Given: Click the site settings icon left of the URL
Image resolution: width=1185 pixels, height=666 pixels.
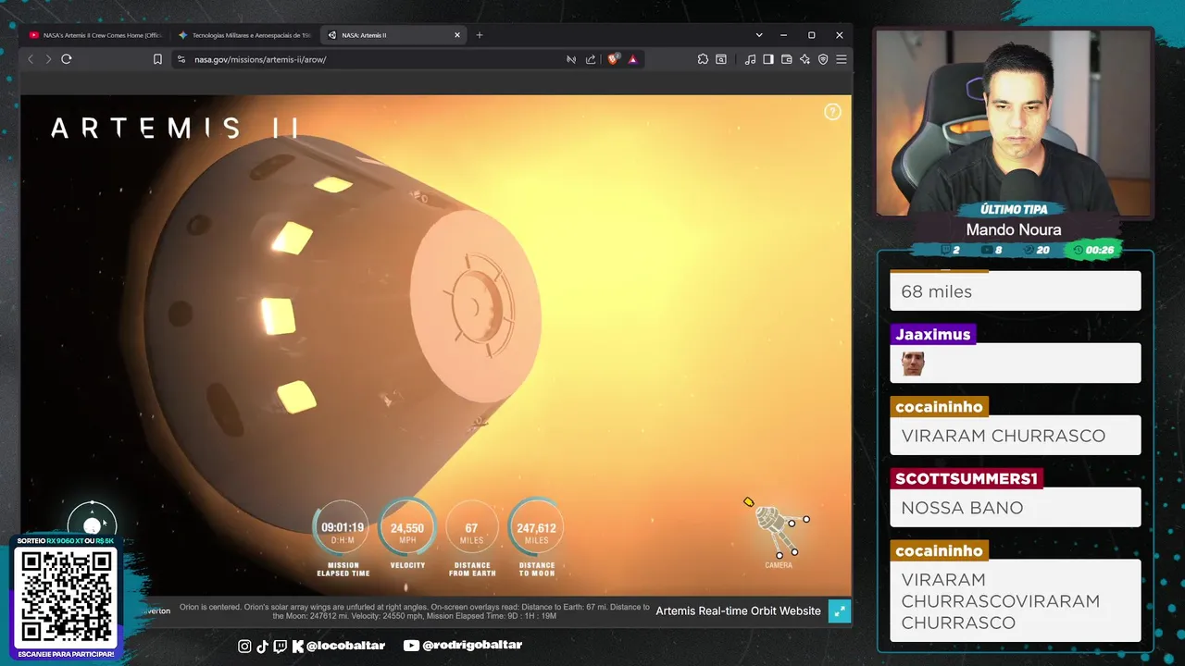Looking at the screenshot, I should pyautogui.click(x=181, y=59).
